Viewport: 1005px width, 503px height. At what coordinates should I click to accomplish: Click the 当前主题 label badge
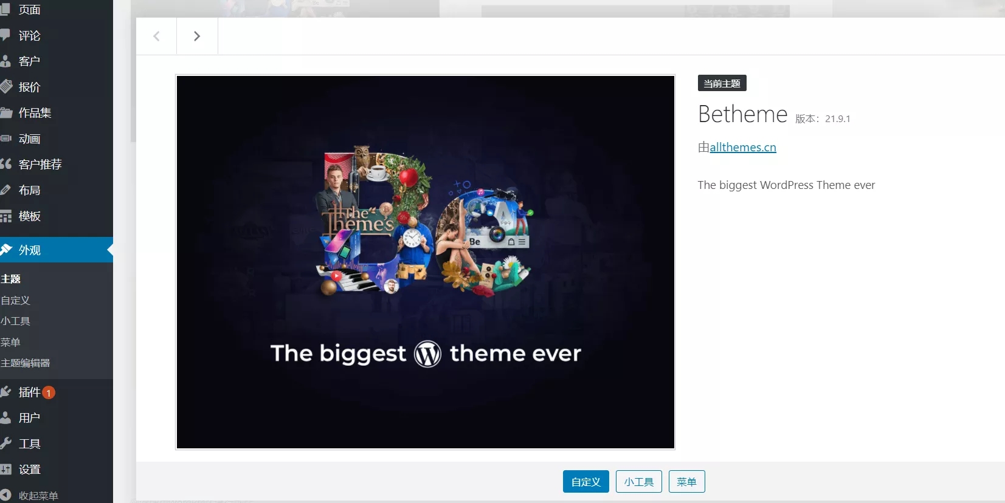[722, 83]
